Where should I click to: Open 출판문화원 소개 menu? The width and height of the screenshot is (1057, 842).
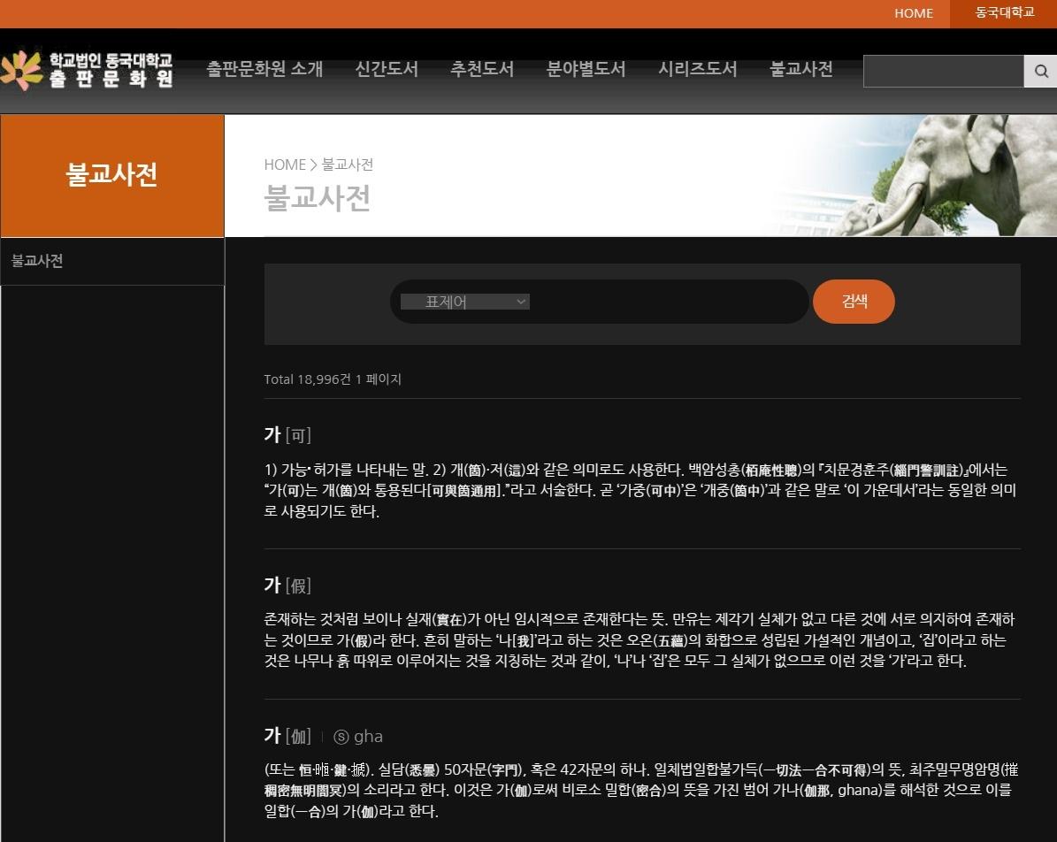tap(264, 69)
